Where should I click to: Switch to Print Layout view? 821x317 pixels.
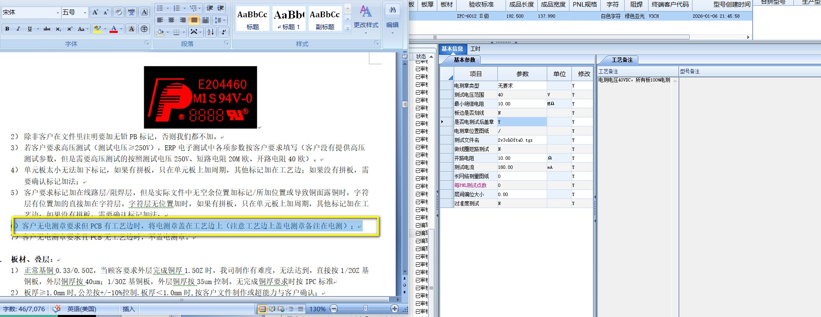(x=262, y=309)
